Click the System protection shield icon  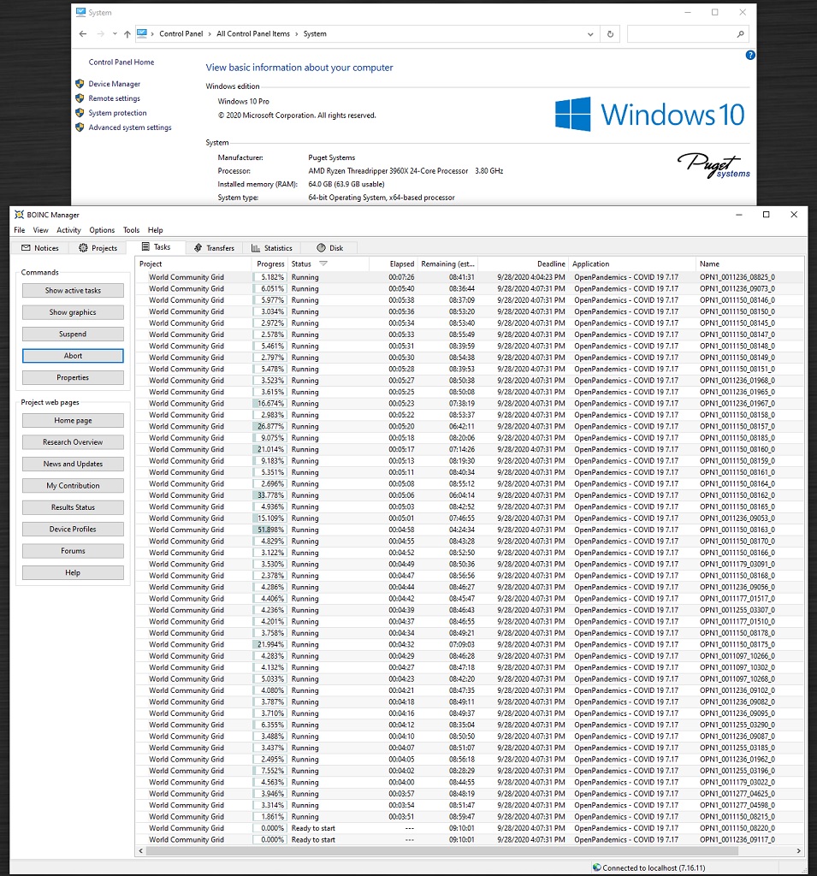tap(80, 113)
